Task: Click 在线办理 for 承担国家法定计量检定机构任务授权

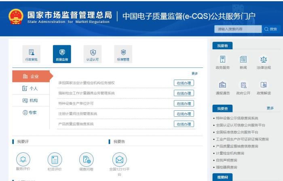Action: [184, 83]
